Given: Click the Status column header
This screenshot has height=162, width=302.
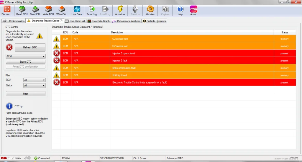Looking at the screenshot, I should click(x=285, y=32).
